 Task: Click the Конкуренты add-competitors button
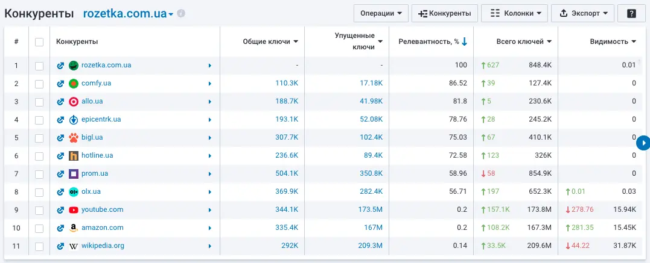(444, 13)
